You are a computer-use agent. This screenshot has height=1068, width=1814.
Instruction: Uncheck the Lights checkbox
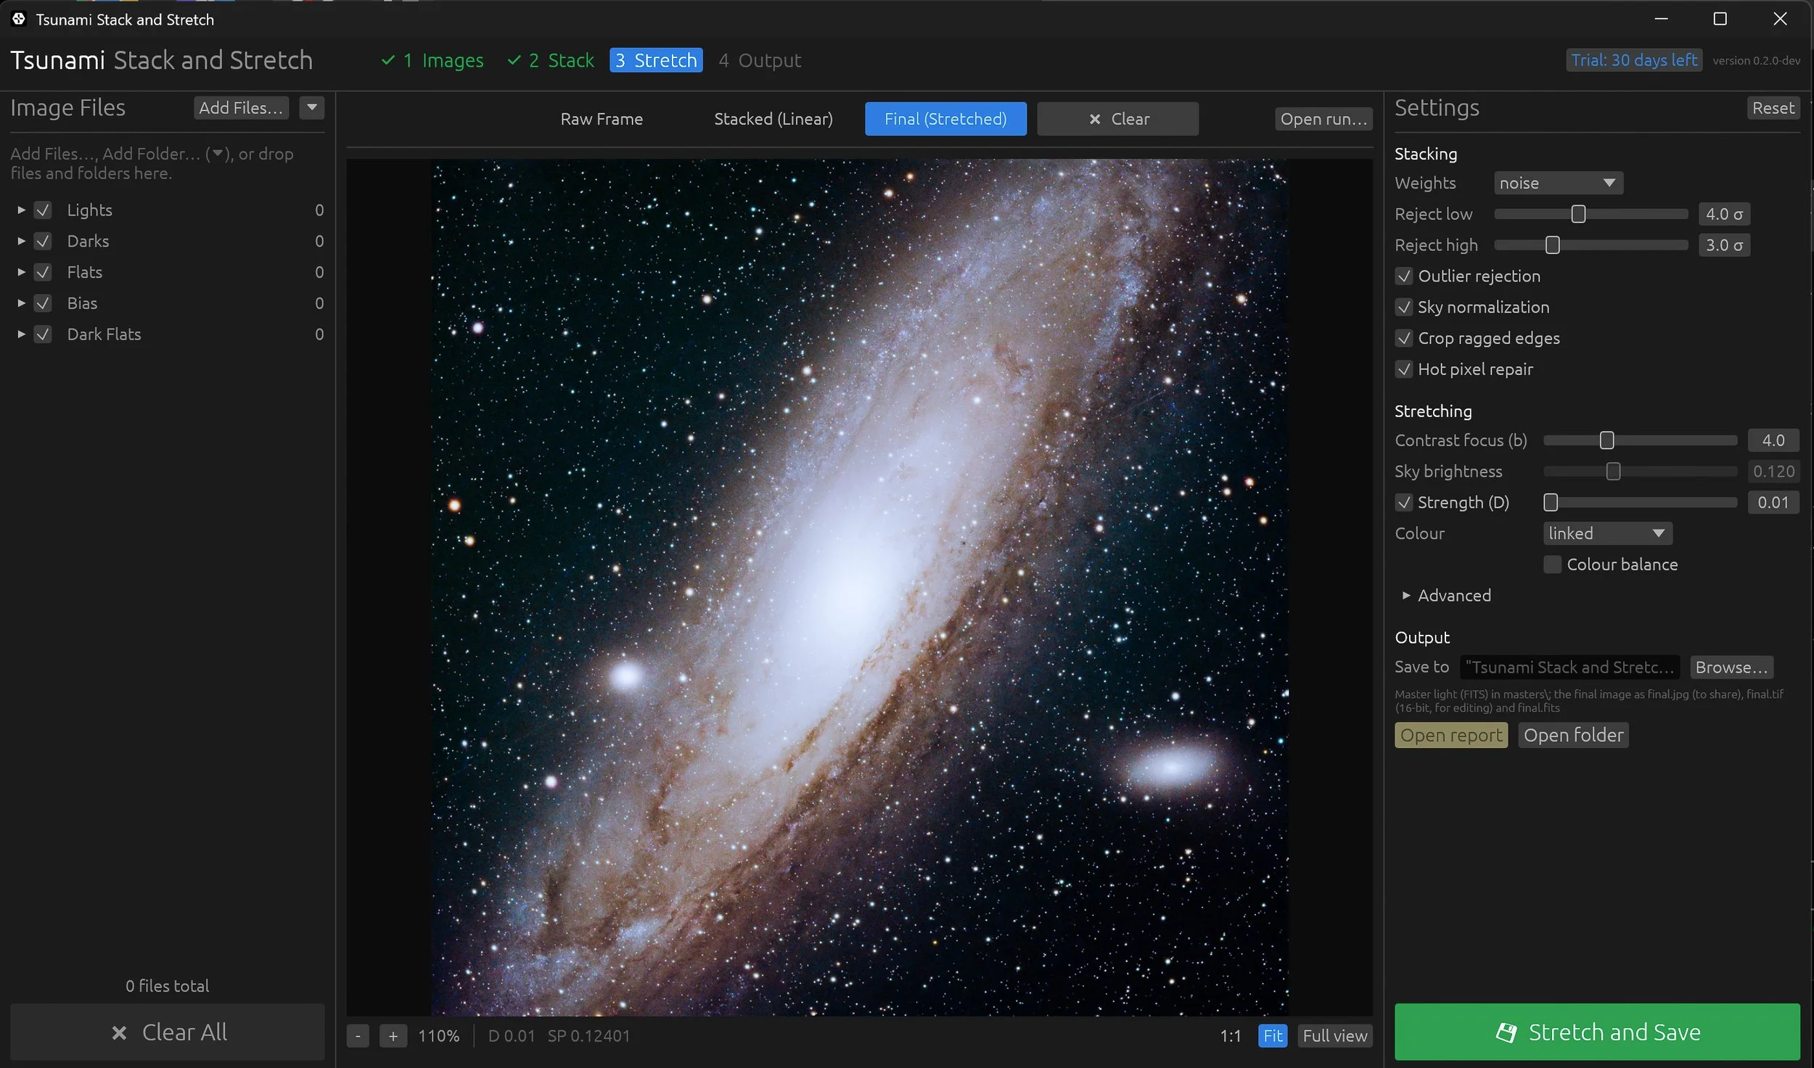(43, 210)
